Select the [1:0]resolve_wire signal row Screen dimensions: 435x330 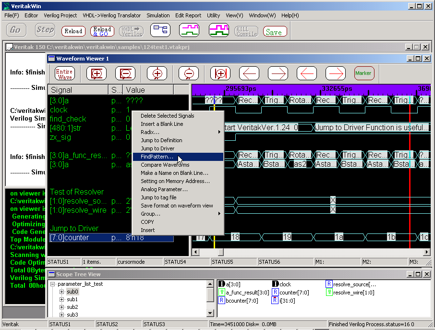[x=90, y=210]
